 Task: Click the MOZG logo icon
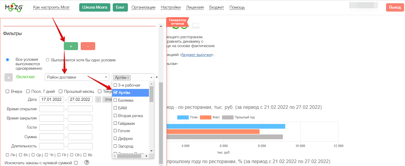coord(14,7)
